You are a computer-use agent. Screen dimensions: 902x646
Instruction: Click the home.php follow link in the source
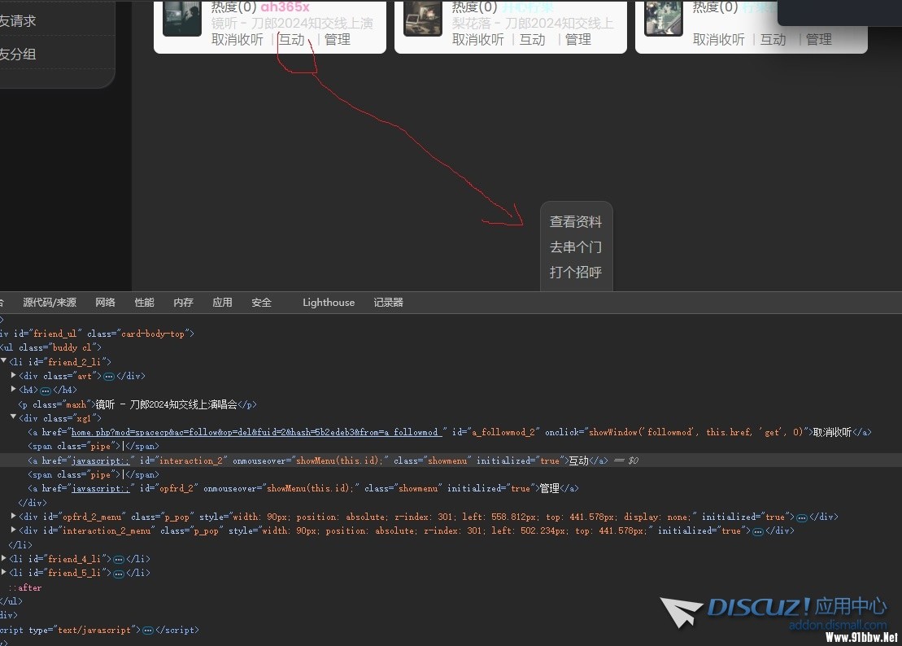tap(256, 433)
